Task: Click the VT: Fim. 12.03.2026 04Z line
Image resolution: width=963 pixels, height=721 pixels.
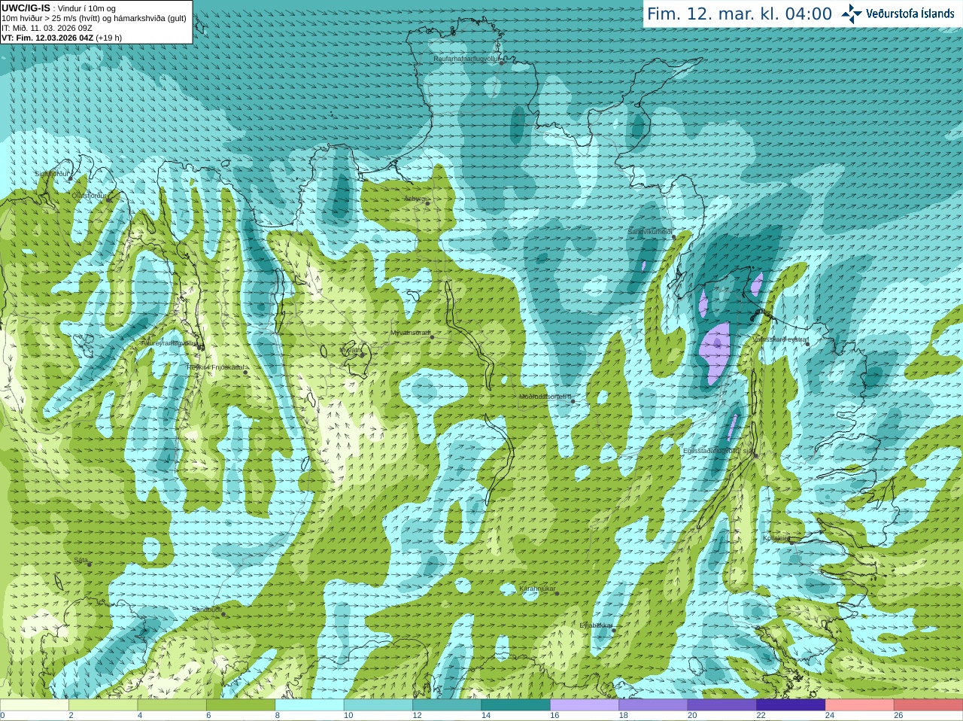Action: [62, 38]
